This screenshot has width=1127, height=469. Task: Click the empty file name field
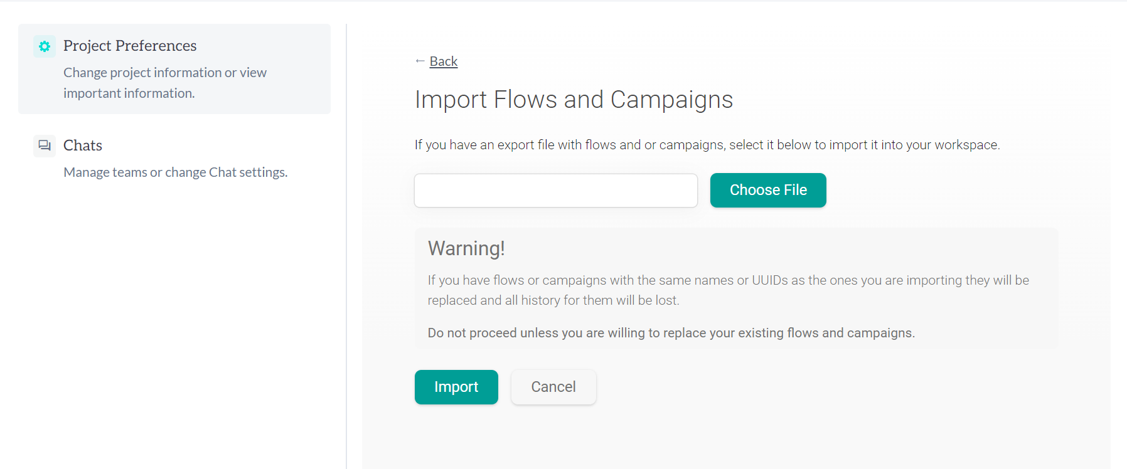pyautogui.click(x=555, y=191)
